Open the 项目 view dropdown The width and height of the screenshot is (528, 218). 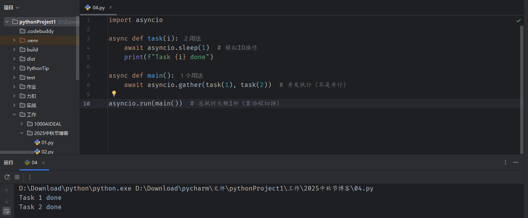click(12, 7)
